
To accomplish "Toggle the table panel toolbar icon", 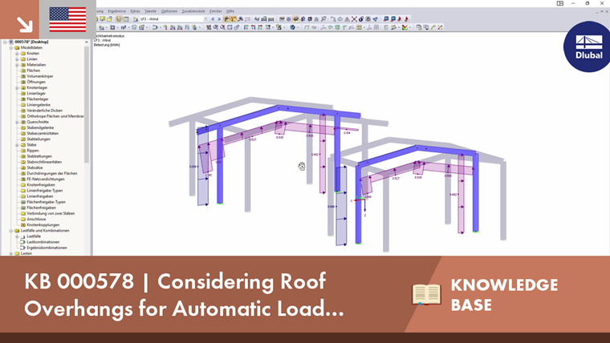I will [x=126, y=18].
